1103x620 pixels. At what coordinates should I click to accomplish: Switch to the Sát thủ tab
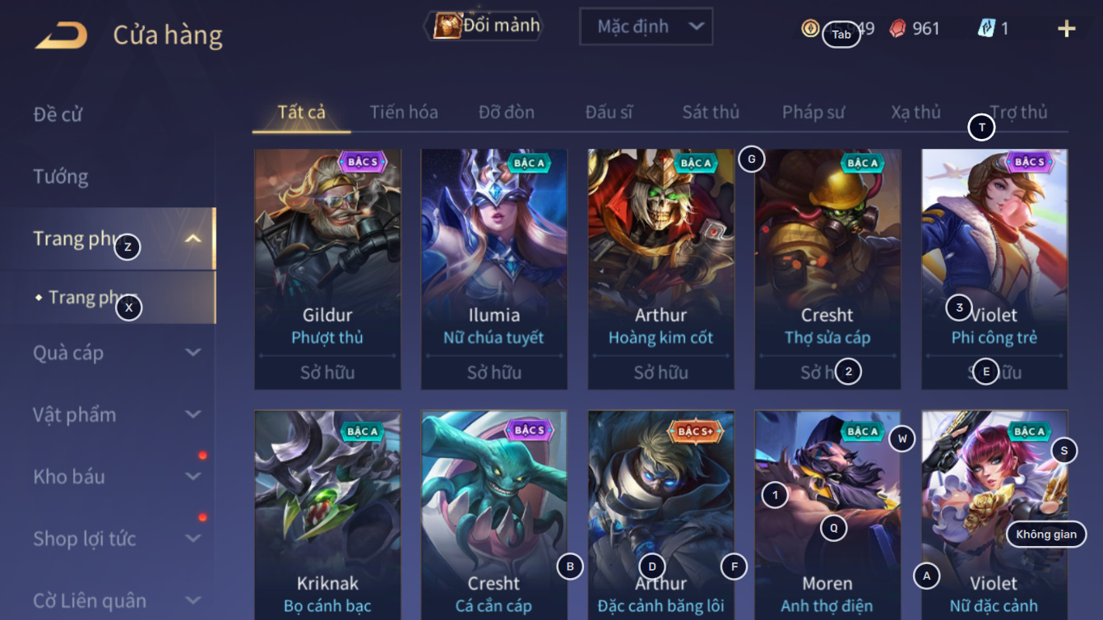coord(711,112)
